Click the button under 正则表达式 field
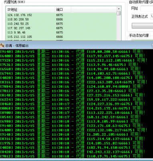Viewport: 153px width, 161px height. coord(142,26)
